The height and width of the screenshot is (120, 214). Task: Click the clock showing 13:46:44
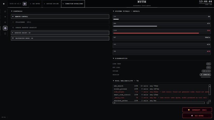[x=206, y=2]
